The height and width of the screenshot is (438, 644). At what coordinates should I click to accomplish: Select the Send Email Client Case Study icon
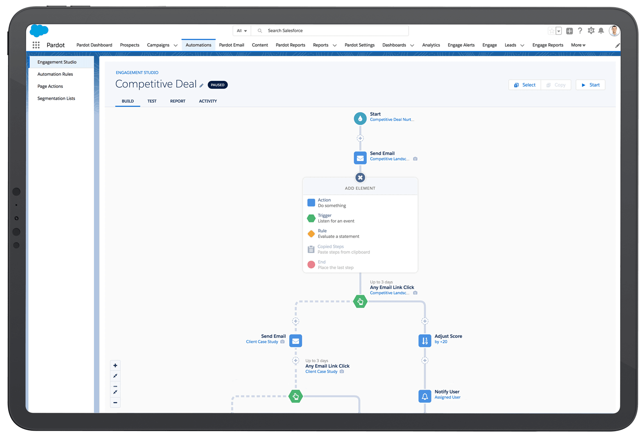[296, 341]
